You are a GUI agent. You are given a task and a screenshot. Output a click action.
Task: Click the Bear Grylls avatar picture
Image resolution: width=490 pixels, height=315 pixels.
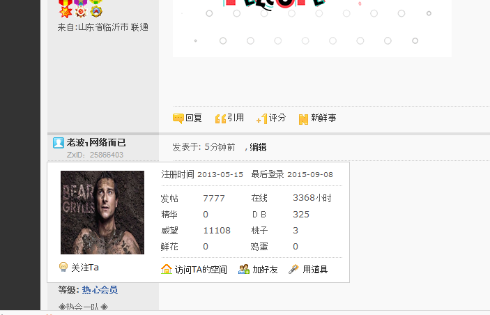(x=102, y=213)
